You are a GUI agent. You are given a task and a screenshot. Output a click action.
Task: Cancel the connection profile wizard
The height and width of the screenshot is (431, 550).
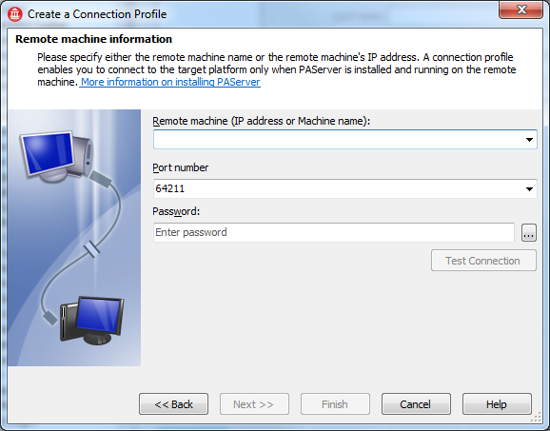click(x=416, y=404)
